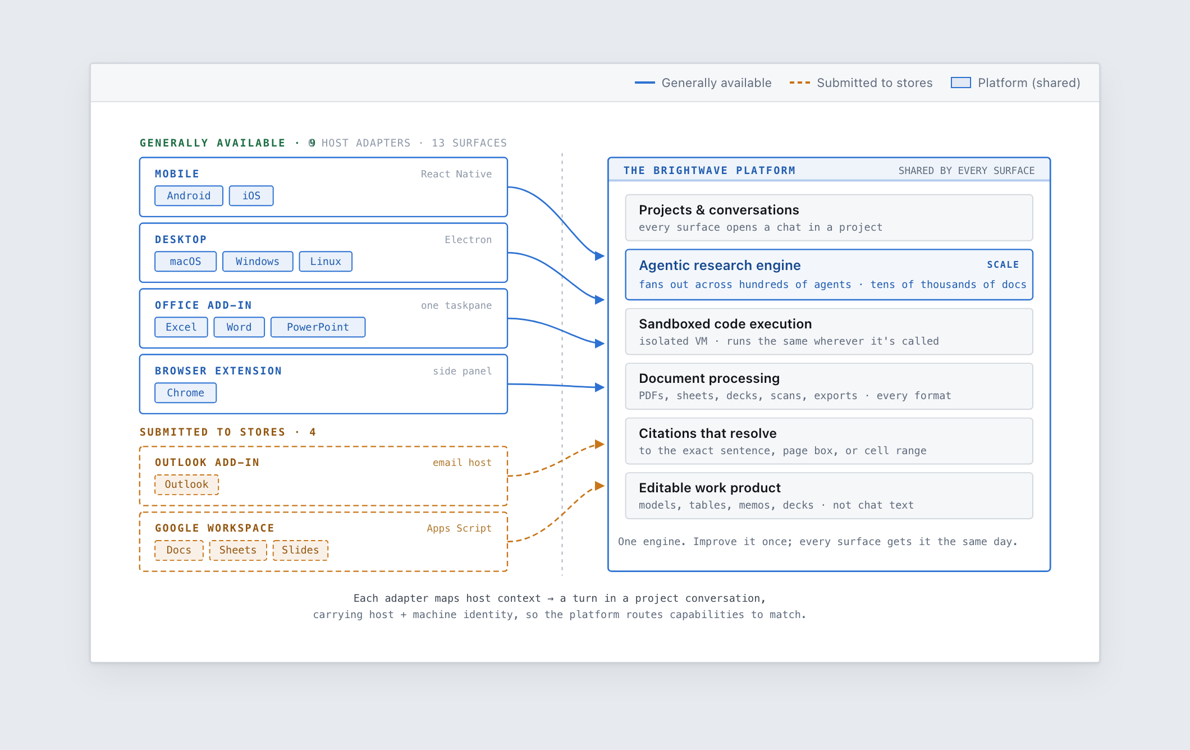Image resolution: width=1190 pixels, height=750 pixels.
Task: Click the 'one taskpane' label
Action: point(456,305)
